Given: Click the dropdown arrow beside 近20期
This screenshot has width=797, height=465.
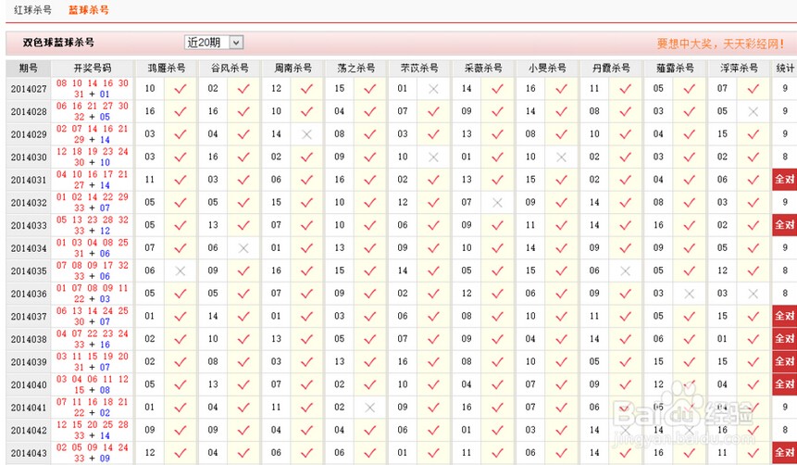Looking at the screenshot, I should coord(236,43).
